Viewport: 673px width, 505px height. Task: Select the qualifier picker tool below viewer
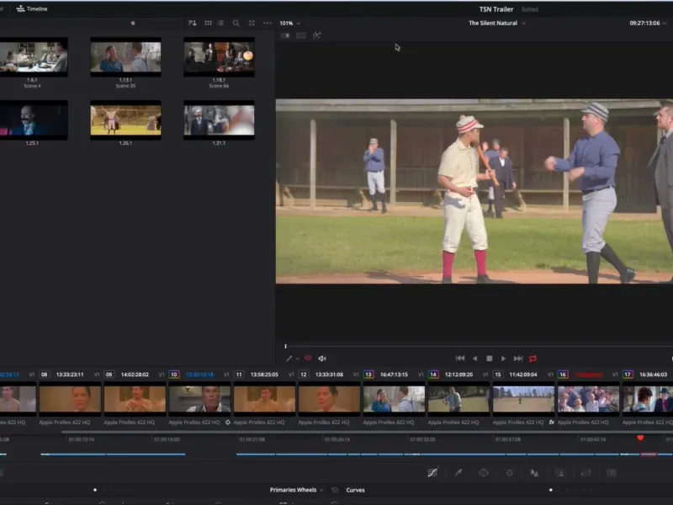click(x=289, y=359)
